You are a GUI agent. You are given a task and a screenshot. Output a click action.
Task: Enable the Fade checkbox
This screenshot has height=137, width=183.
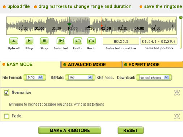point(7,116)
